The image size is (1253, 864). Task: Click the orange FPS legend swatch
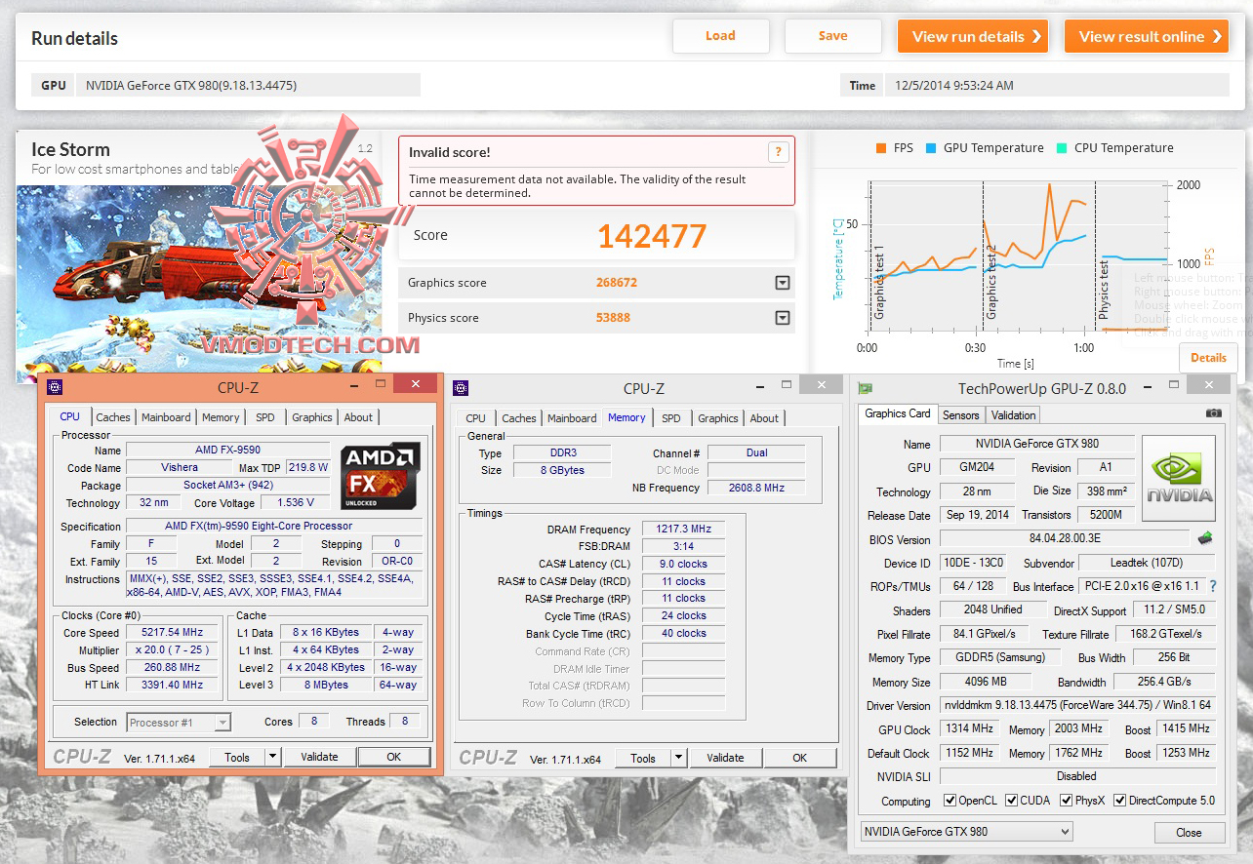coord(881,148)
